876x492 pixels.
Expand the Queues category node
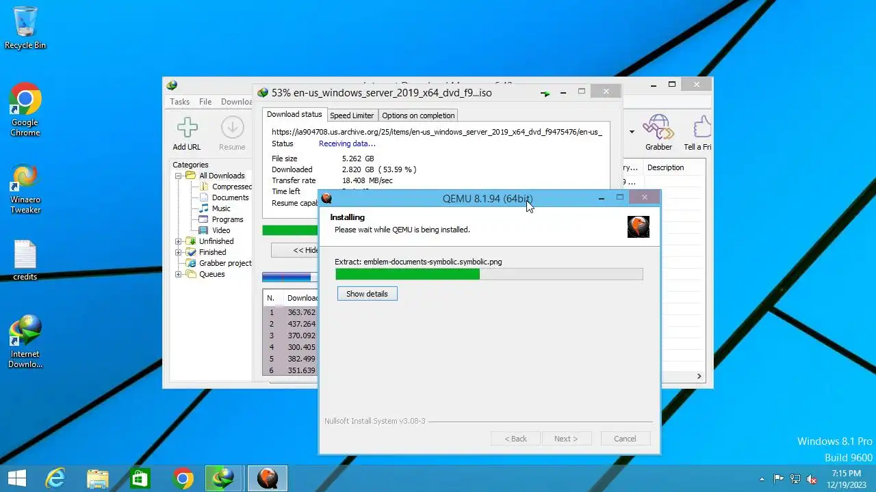(179, 274)
